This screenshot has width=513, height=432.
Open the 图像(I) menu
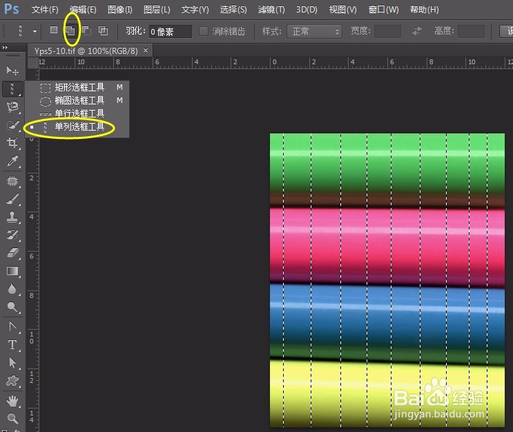(x=120, y=10)
